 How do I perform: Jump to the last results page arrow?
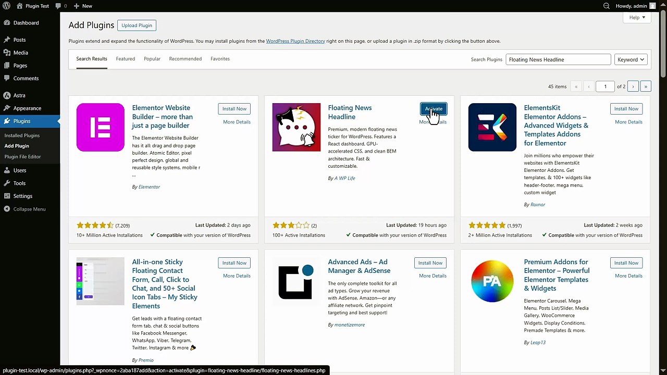coord(646,86)
